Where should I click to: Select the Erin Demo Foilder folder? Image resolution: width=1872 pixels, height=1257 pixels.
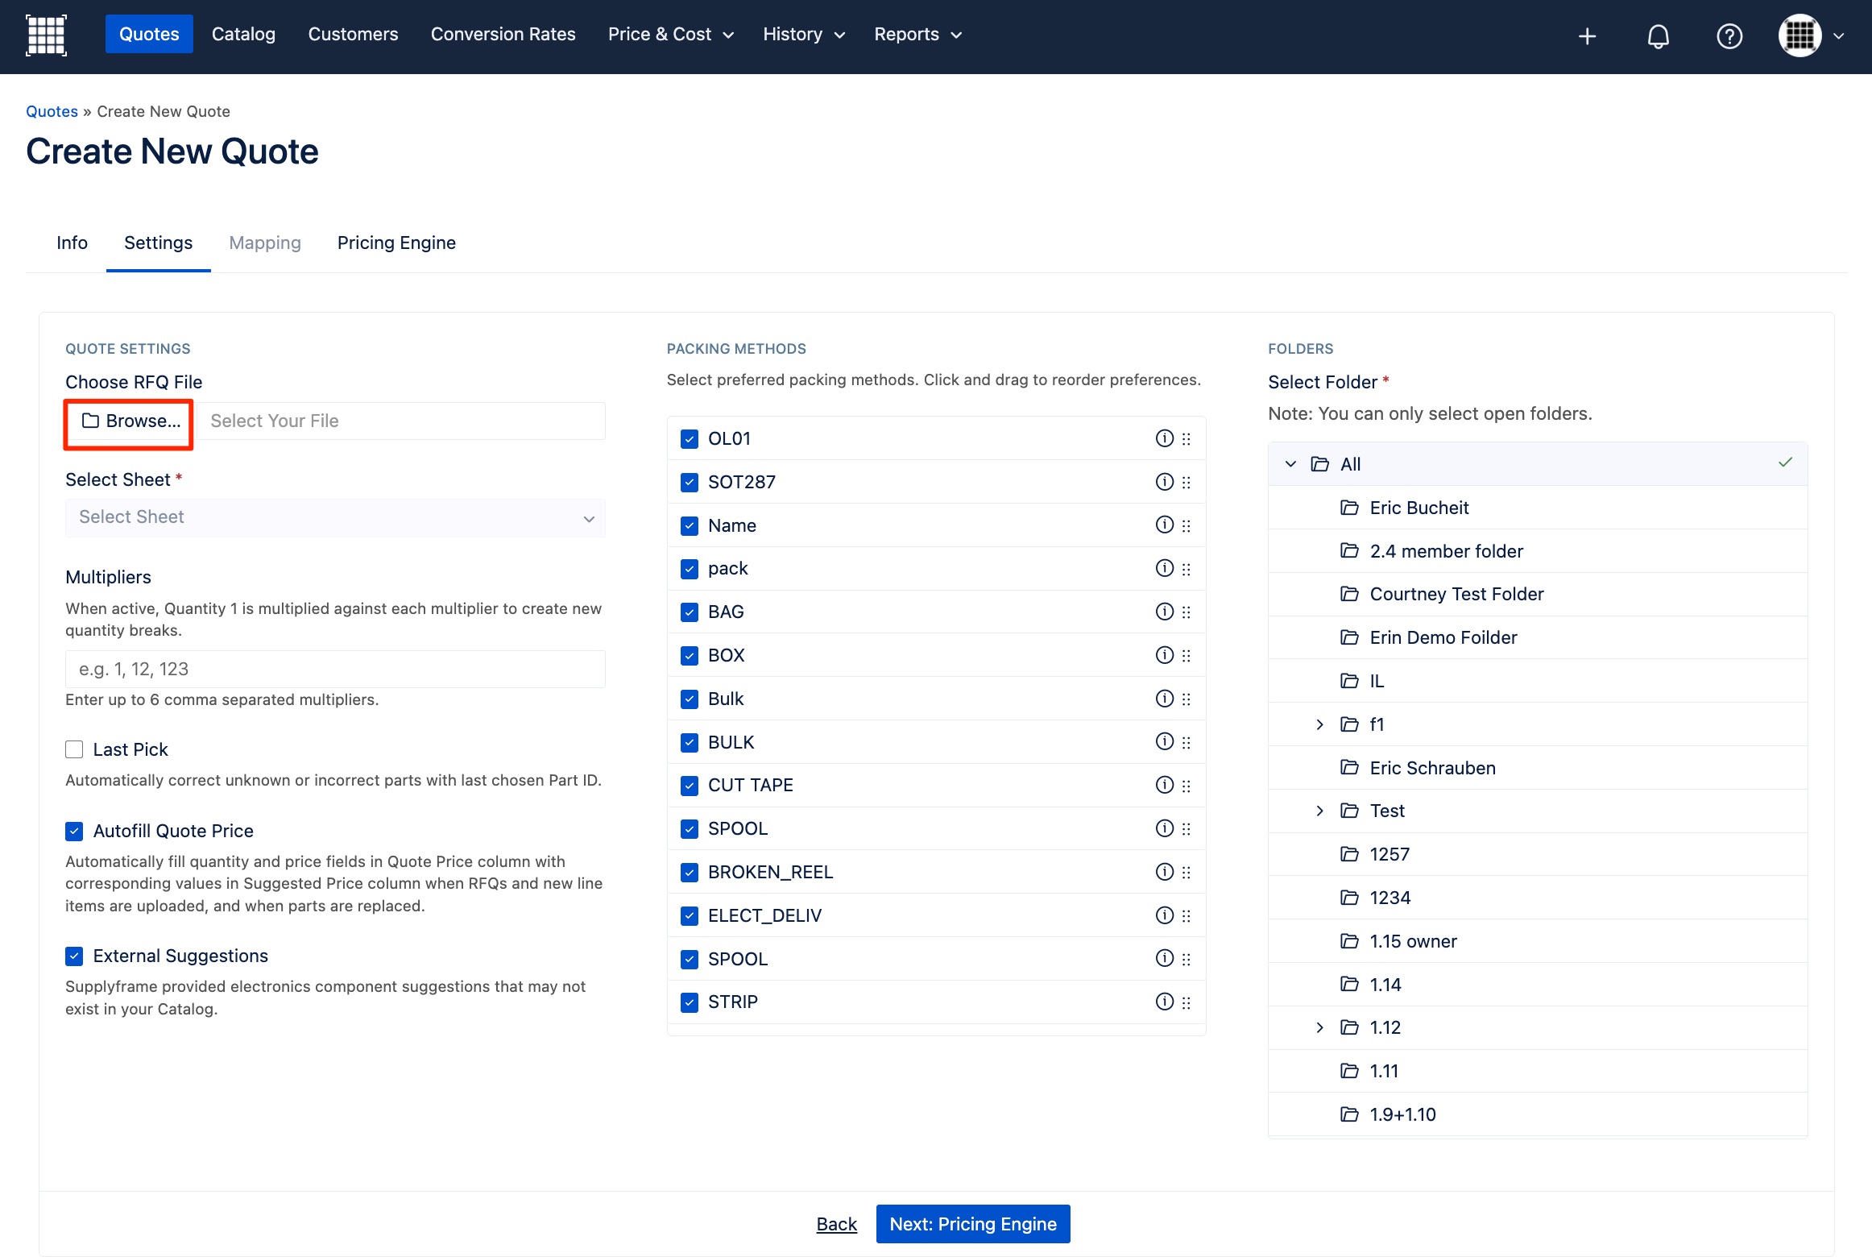click(x=1538, y=637)
